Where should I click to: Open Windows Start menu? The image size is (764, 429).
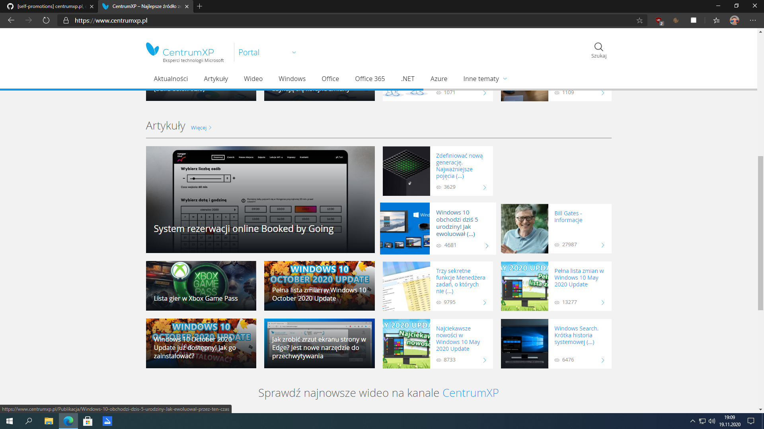10,421
